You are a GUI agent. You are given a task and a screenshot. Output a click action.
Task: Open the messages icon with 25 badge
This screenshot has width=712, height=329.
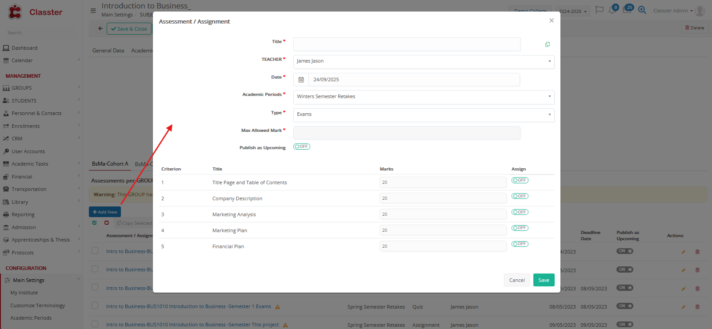click(x=627, y=10)
